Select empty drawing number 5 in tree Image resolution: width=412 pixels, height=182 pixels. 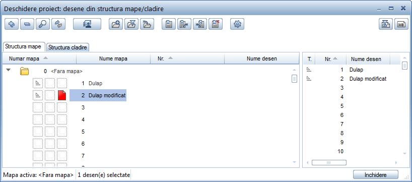83,132
